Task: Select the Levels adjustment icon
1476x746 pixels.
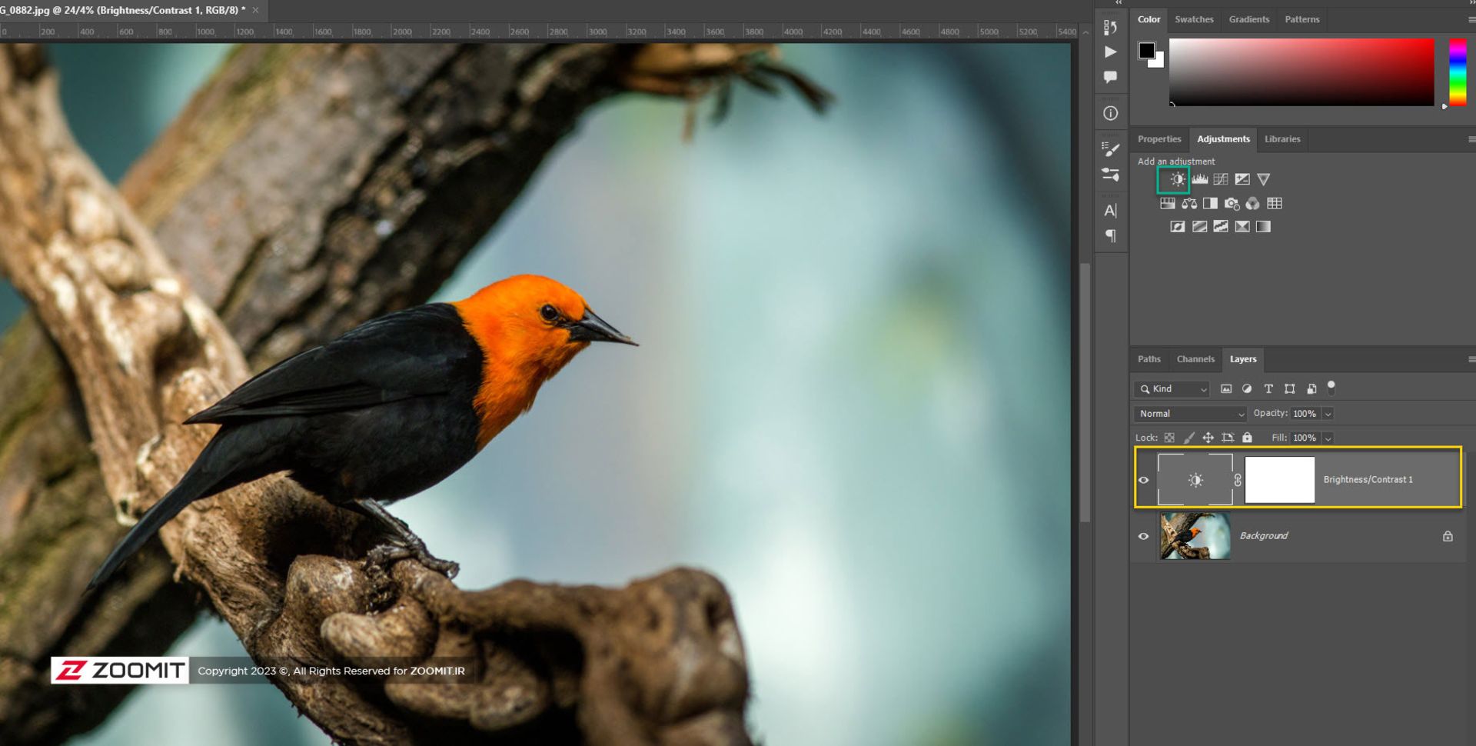Action: (1200, 178)
